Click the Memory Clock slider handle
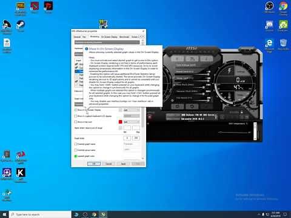This screenshot has height=218, width=291. click(204, 94)
